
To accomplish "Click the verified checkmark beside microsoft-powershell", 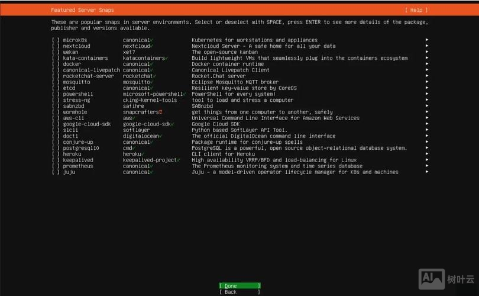I will pyautogui.click(x=185, y=94).
